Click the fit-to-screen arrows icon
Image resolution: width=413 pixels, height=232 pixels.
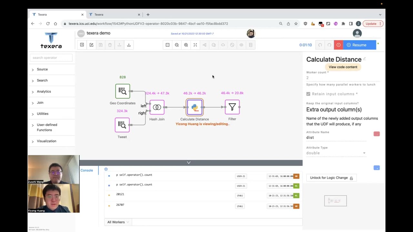195,45
